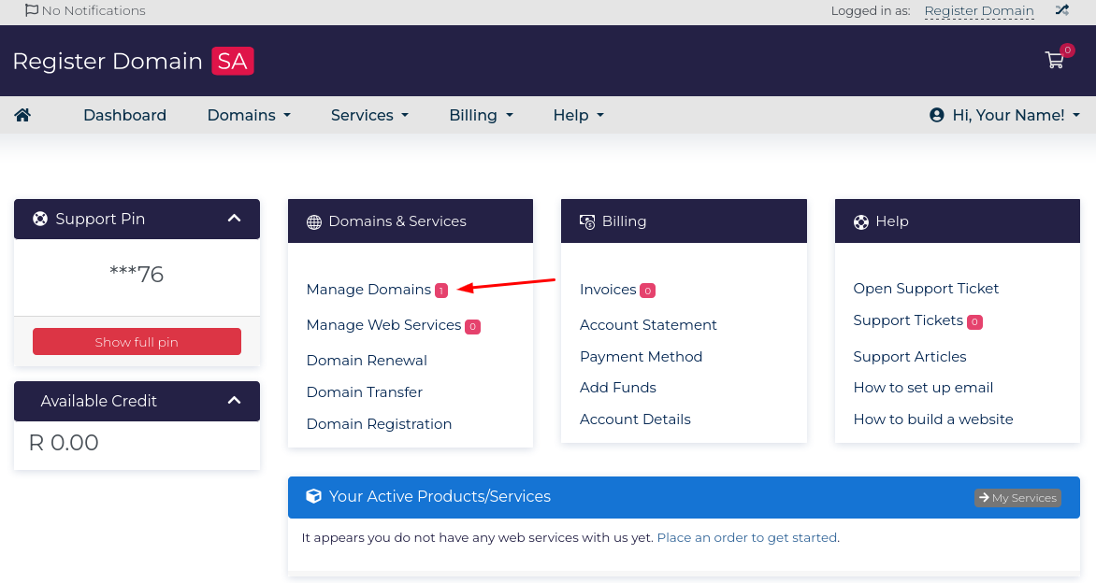Open the shopping cart icon

click(1055, 61)
